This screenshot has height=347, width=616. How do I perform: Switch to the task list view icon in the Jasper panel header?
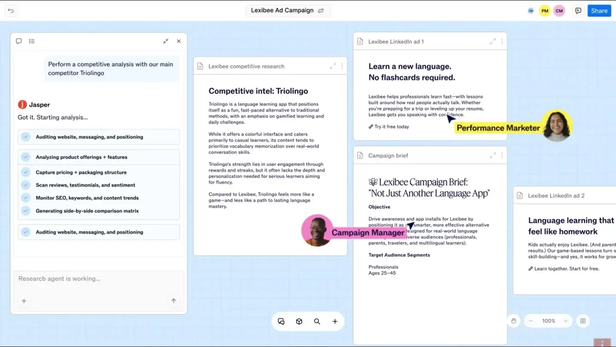point(32,41)
